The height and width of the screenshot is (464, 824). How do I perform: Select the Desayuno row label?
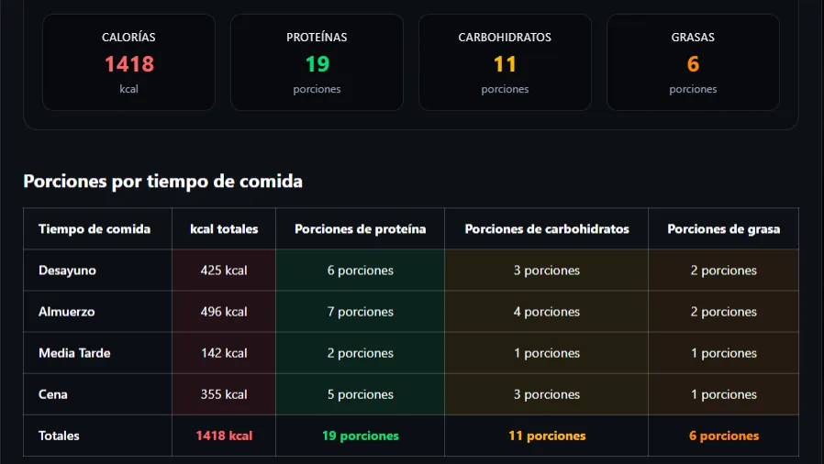tap(67, 271)
